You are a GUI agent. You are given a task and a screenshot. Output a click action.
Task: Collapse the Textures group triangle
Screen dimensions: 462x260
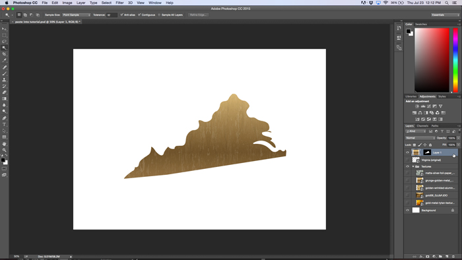click(x=412, y=166)
